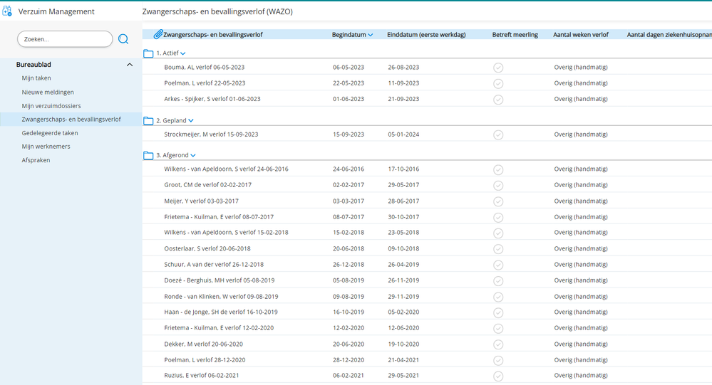Click the folder icon of 2. Gepland

(148, 121)
